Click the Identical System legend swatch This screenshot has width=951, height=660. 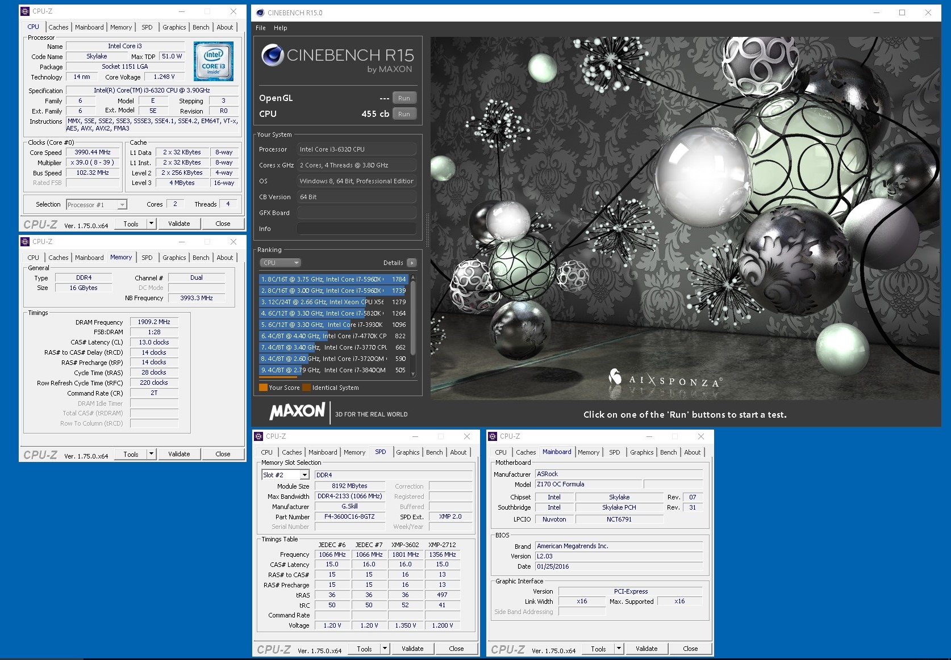coord(307,388)
